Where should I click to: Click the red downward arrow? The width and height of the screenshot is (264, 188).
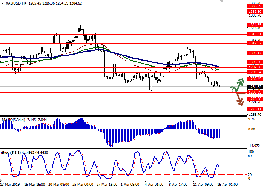240,99
